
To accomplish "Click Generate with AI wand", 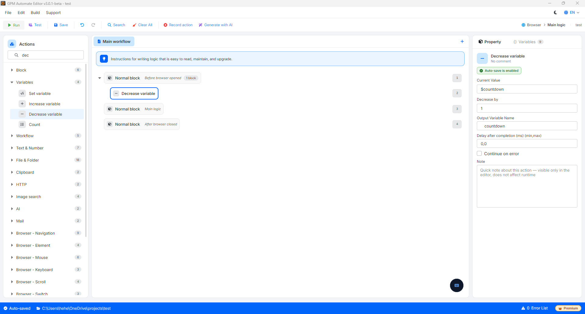I will pyautogui.click(x=200, y=25).
